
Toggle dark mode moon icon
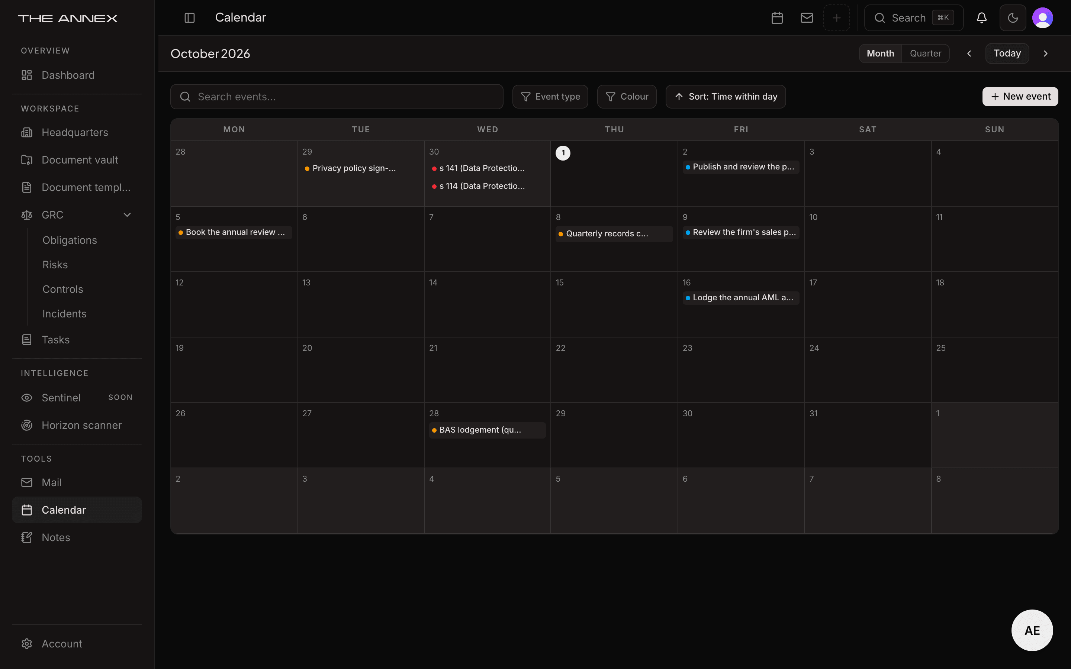(1013, 18)
